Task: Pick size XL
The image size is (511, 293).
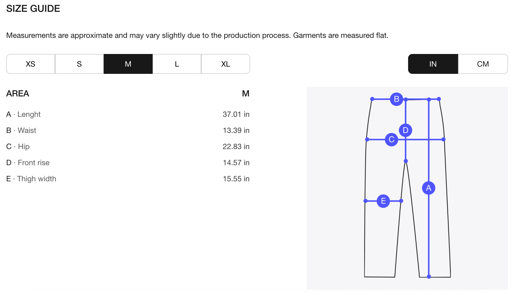Action: 226,64
